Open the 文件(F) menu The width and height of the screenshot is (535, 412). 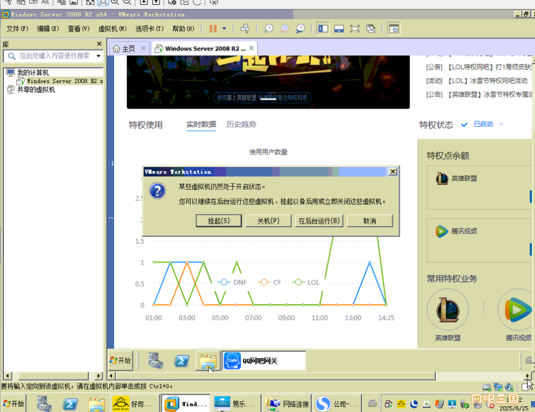tap(17, 28)
